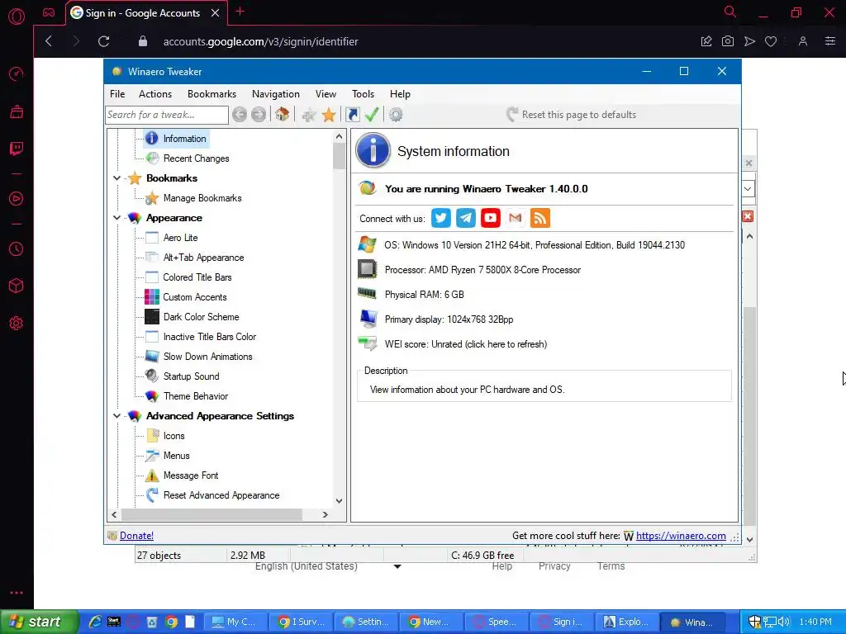Collapse the Bookmarks tree group

click(x=116, y=178)
